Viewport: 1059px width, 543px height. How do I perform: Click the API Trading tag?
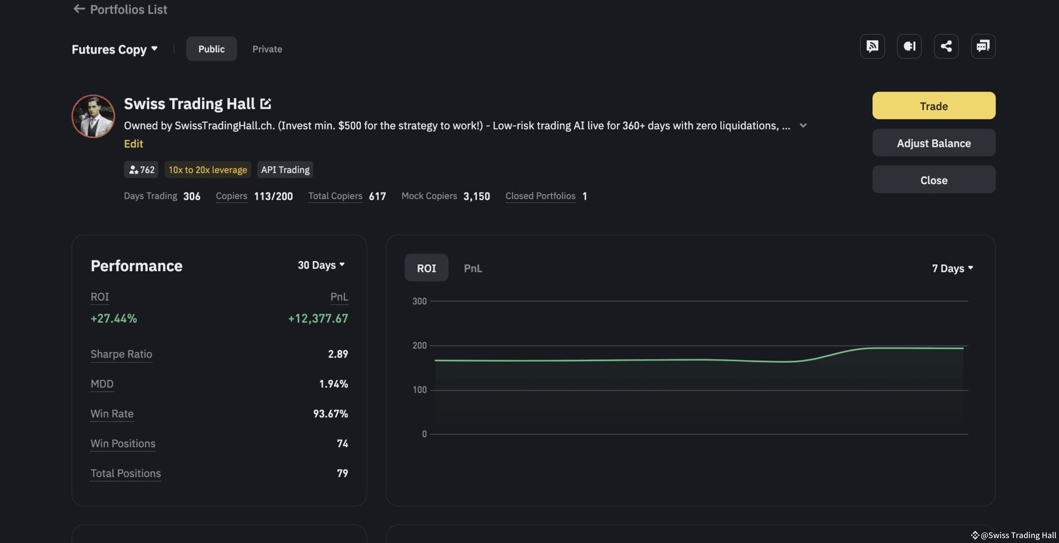pyautogui.click(x=285, y=170)
